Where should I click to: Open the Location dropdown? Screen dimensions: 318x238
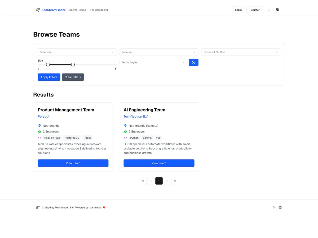[x=158, y=52]
